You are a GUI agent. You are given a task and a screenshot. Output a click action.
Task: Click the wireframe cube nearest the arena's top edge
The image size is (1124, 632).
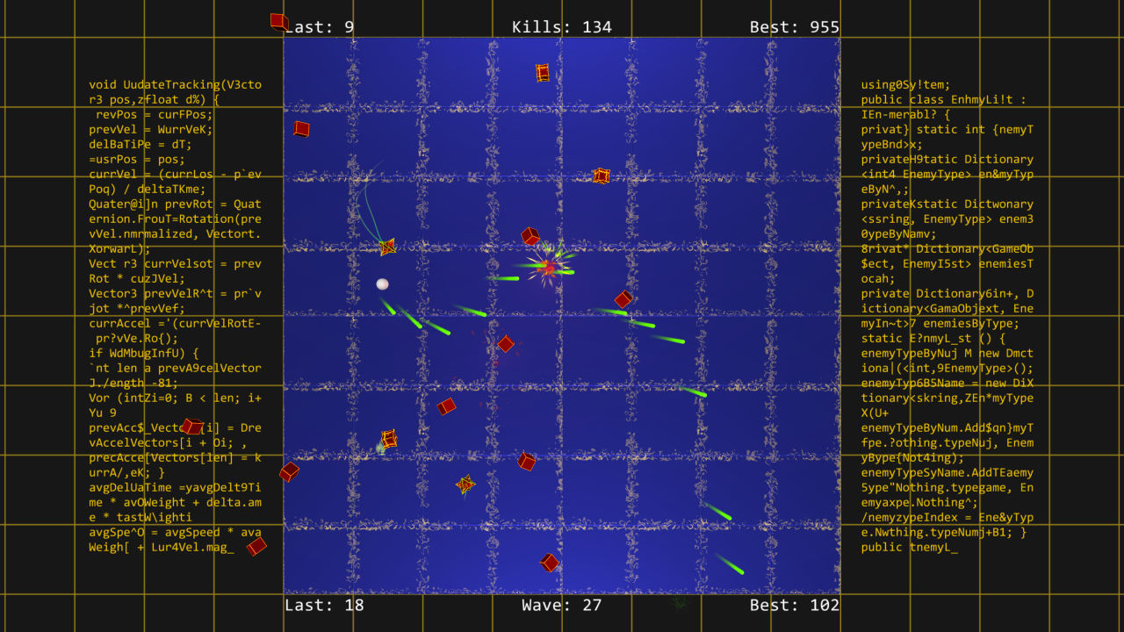tap(543, 73)
